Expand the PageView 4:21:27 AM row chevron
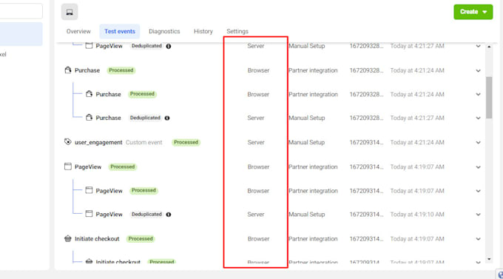This screenshot has height=279, width=503. (478, 46)
